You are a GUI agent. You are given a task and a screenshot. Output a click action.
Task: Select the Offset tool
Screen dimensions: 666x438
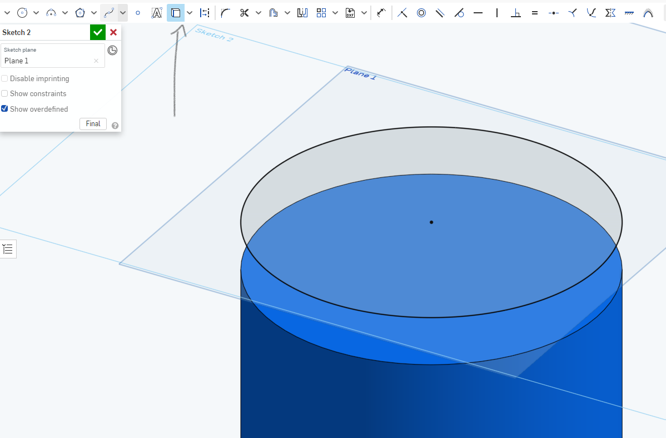tap(273, 13)
